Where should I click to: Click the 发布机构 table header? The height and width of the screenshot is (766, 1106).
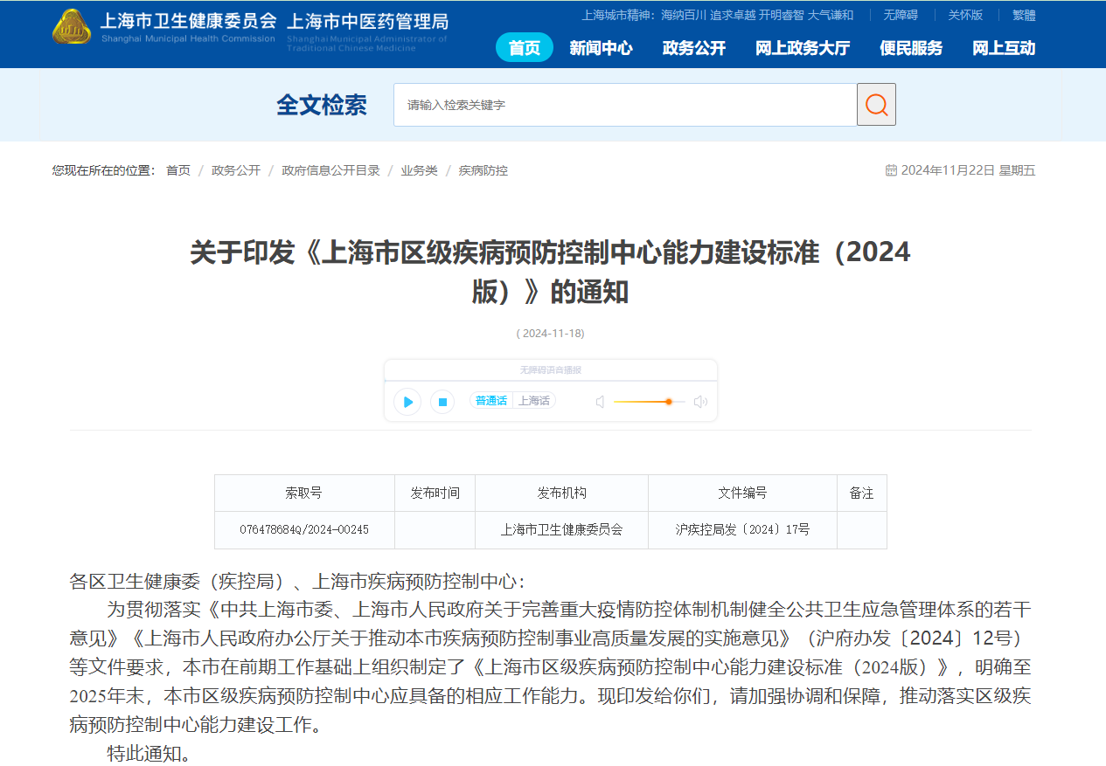(x=561, y=493)
